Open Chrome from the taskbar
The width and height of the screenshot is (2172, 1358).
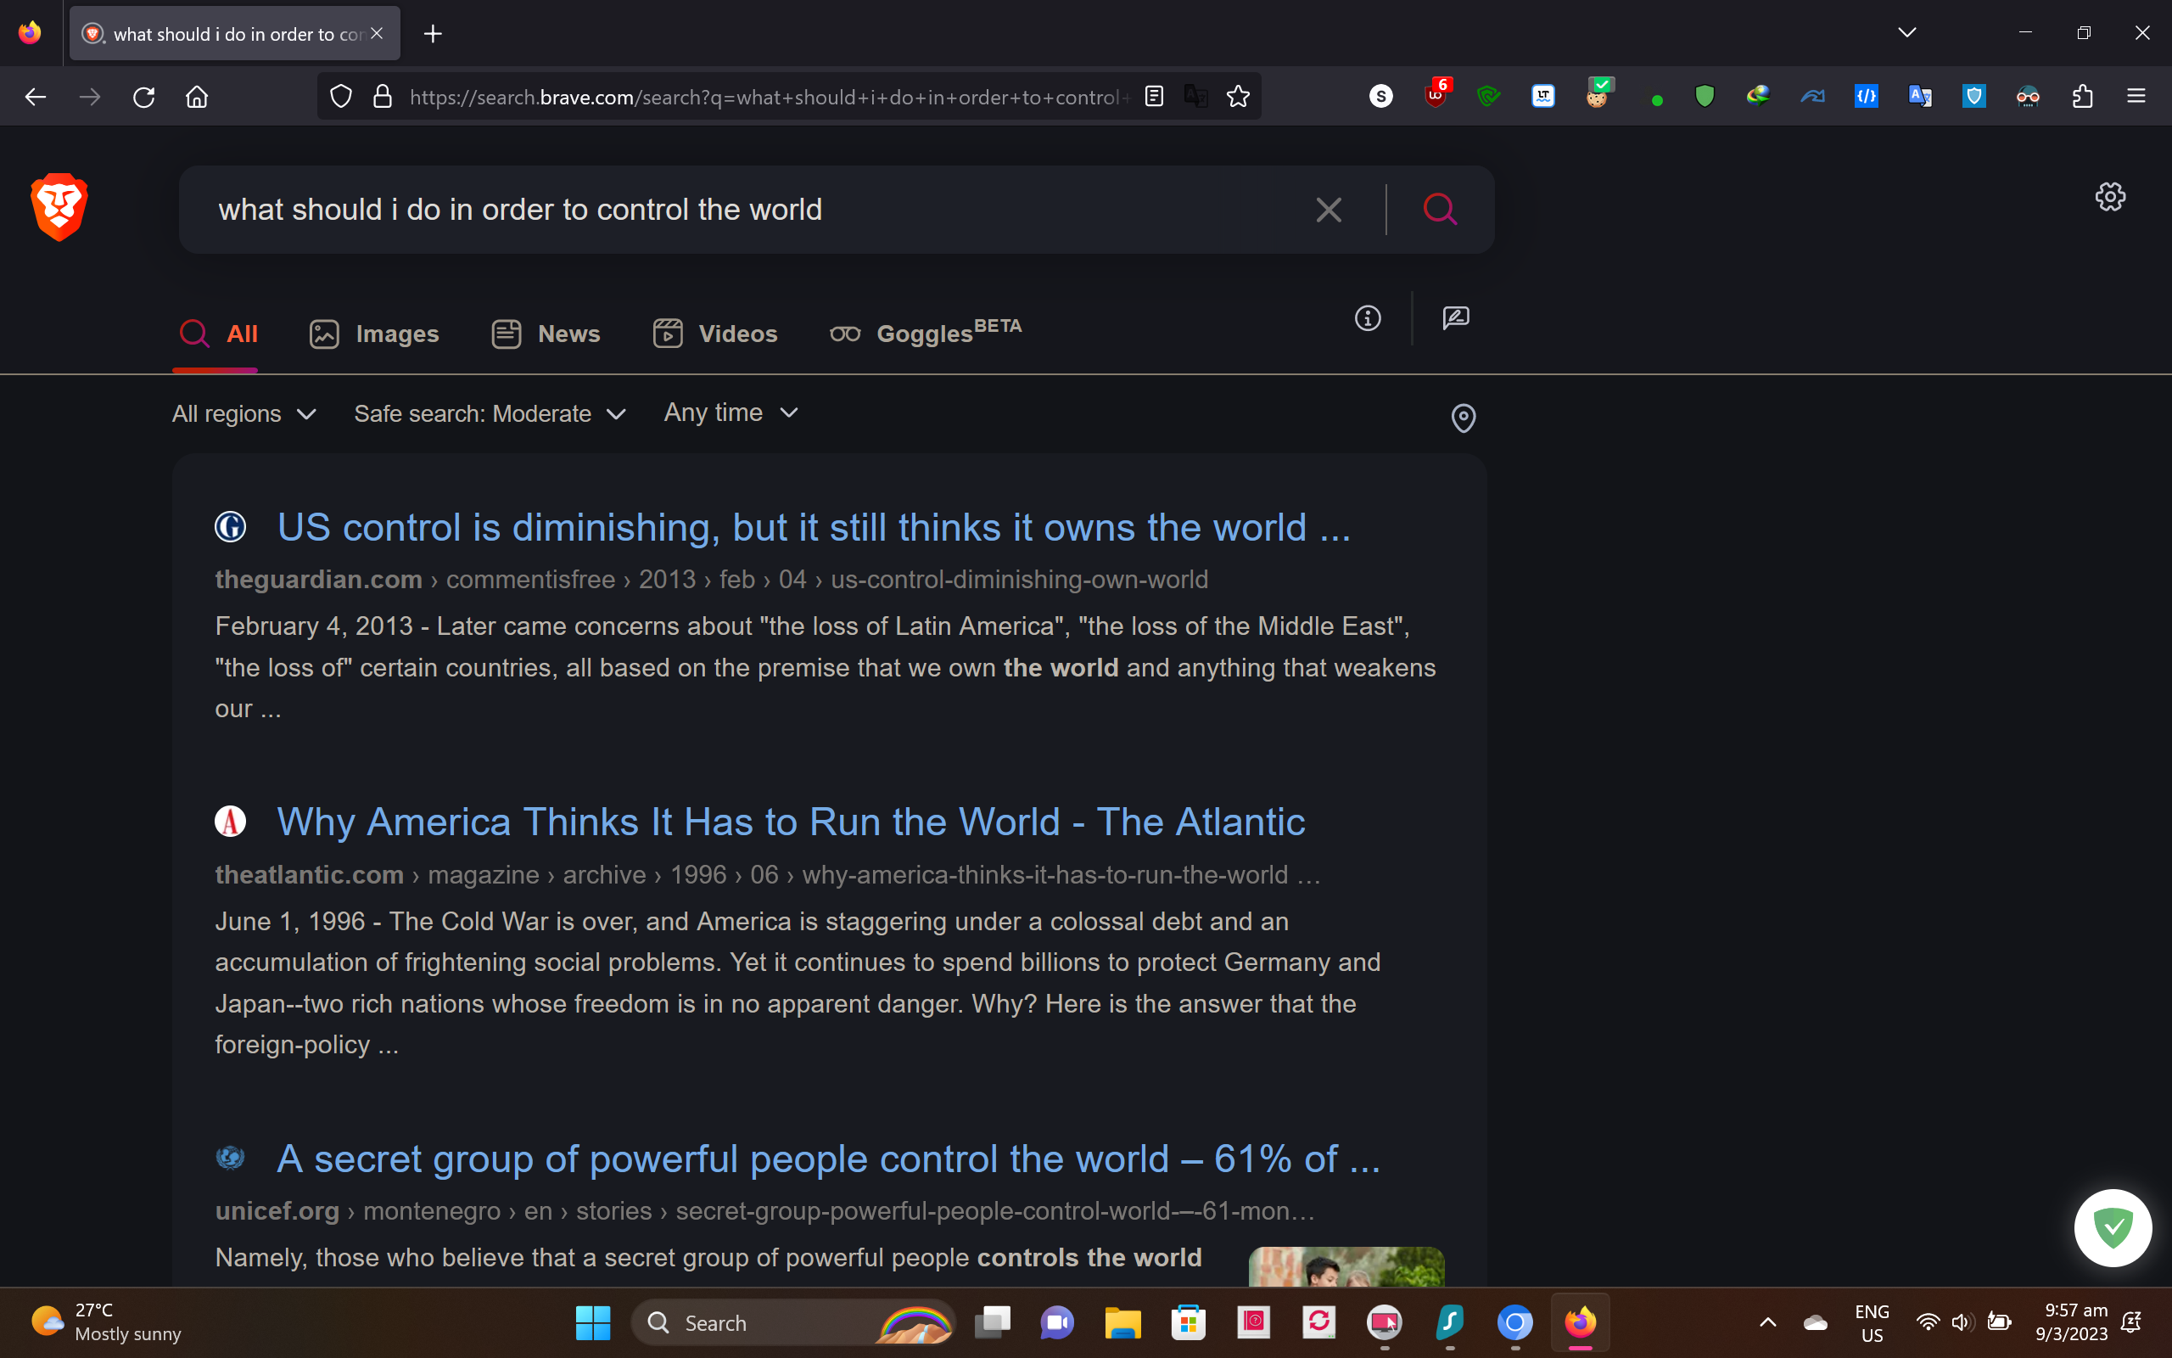point(1515,1322)
